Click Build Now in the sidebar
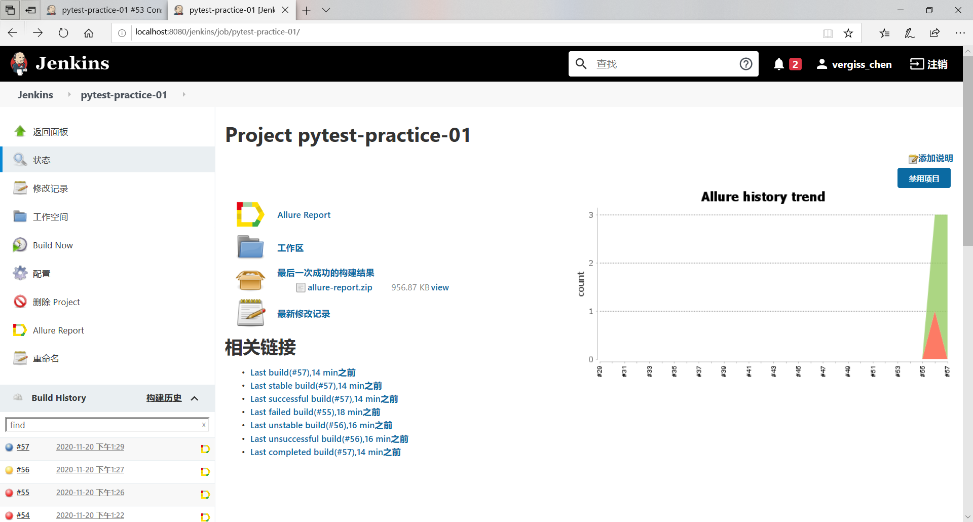Screen dimensions: 973x522 coord(52,245)
